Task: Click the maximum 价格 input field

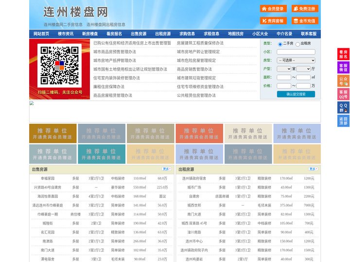Action: [x=303, y=86]
